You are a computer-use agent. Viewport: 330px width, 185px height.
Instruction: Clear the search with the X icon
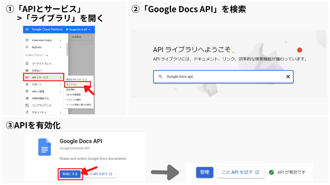point(288,77)
